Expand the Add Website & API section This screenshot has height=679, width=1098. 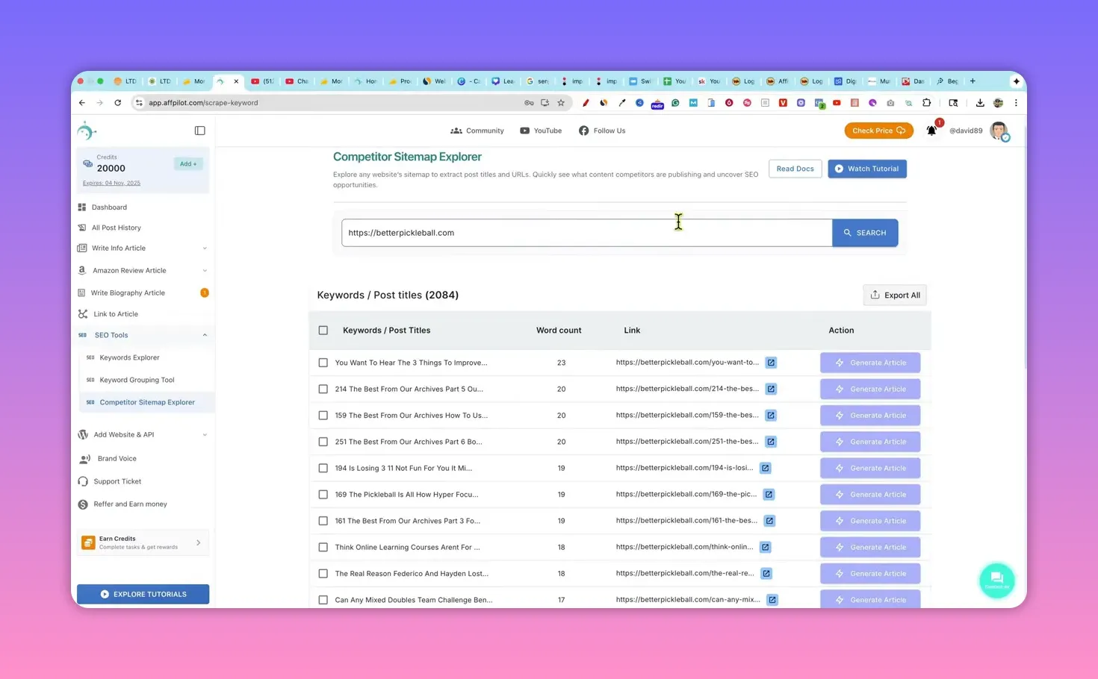pos(205,434)
